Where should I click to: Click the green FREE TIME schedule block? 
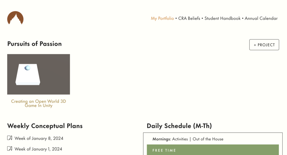click(213, 150)
